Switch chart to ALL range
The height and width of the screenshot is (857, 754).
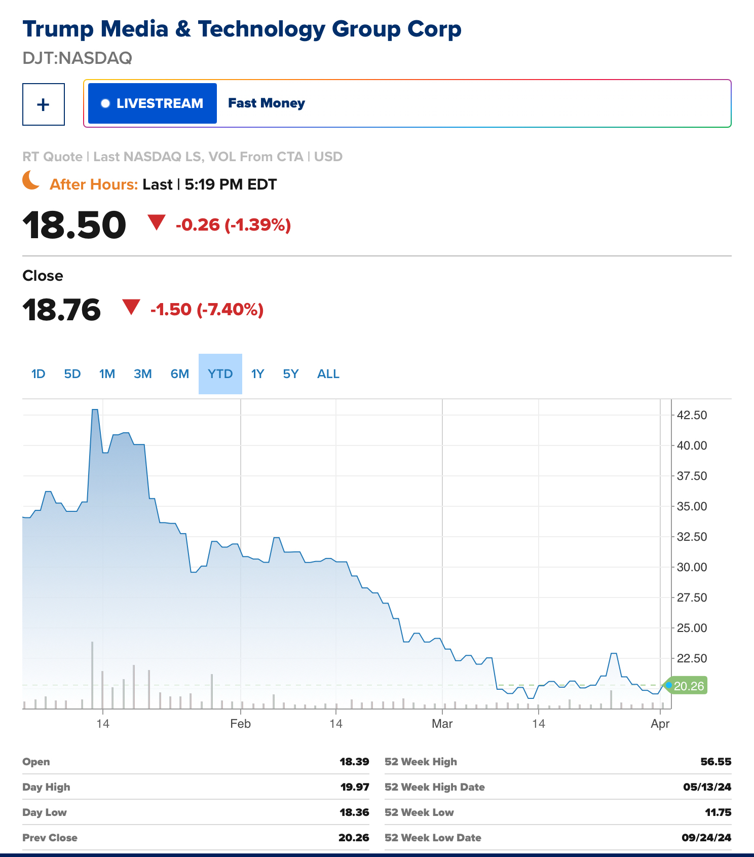point(328,374)
